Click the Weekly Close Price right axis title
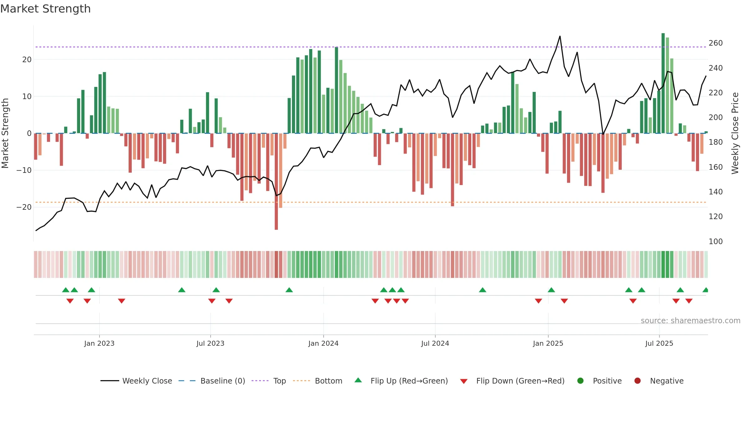Image resolution: width=751 pixels, height=422 pixels. click(x=735, y=133)
